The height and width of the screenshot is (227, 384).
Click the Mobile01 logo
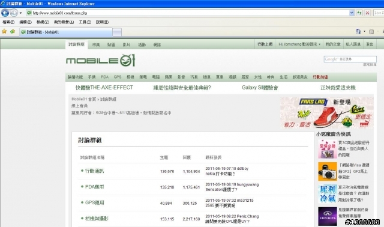click(x=100, y=61)
